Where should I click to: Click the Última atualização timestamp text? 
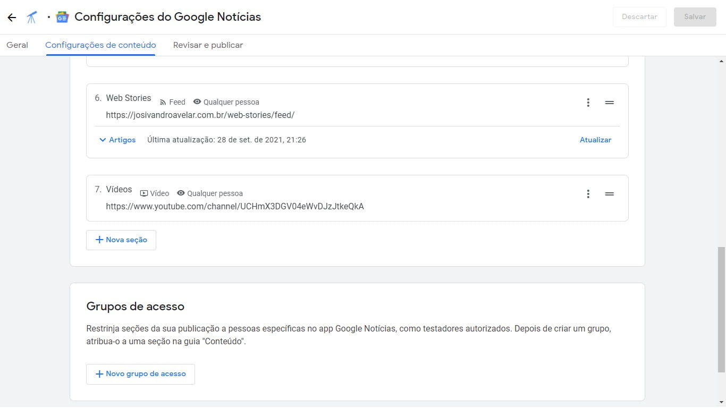[x=226, y=140]
